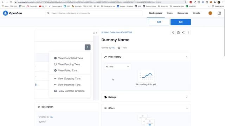Open Untitled Collection #34342394 link
Image resolution: width=225 pixels, height=126 pixels.
pos(117,33)
